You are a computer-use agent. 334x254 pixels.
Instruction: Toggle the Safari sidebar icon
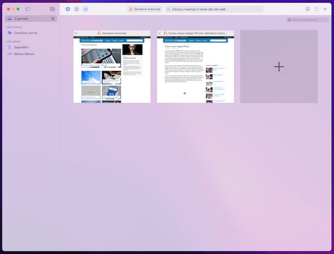point(28,9)
